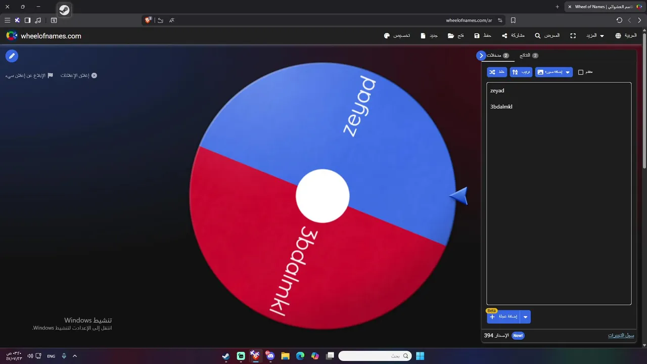Click the curved-arrow icon beside Brave Shields
Image resolution: width=647 pixels, height=364 pixels.
160,20
